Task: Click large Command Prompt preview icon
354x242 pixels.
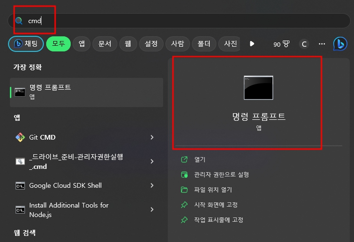Action: point(258,88)
